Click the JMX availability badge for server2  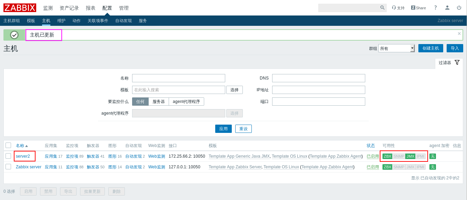click(x=410, y=156)
